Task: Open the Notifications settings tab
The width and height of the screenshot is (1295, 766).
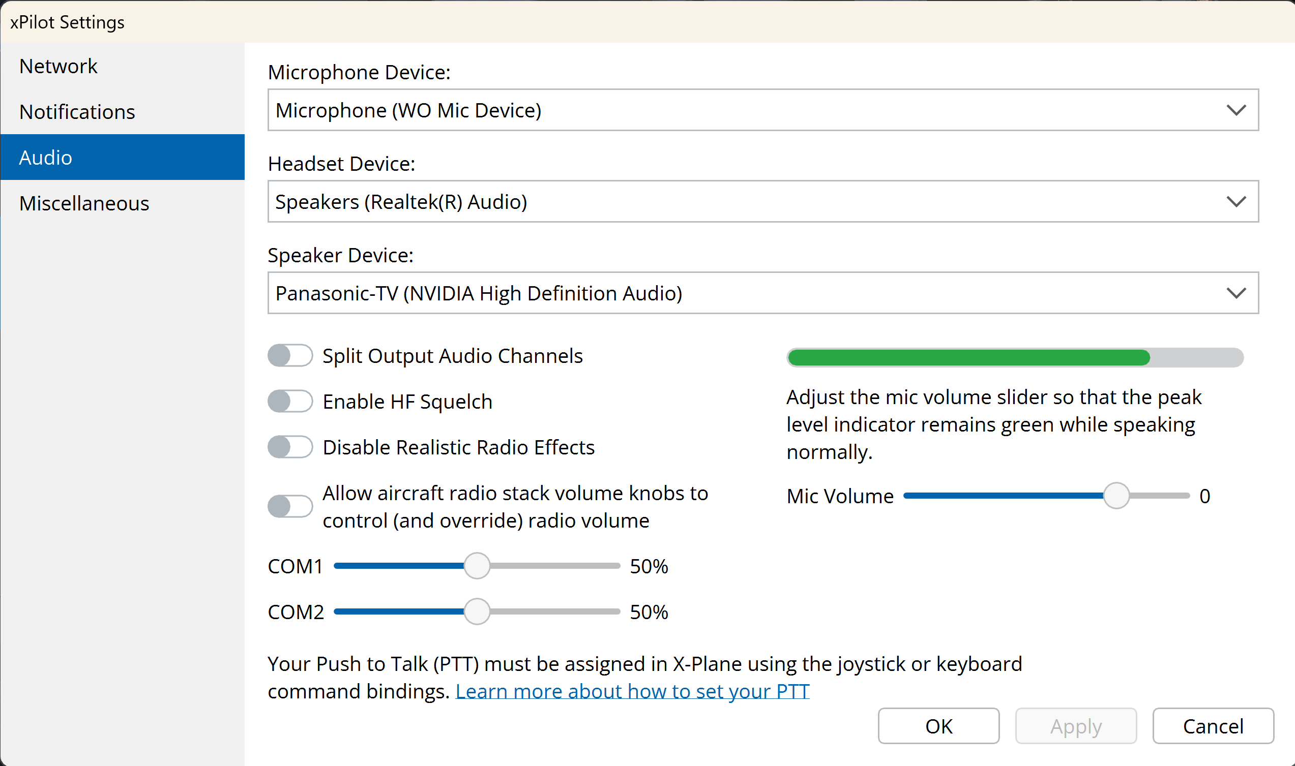Action: (x=77, y=111)
